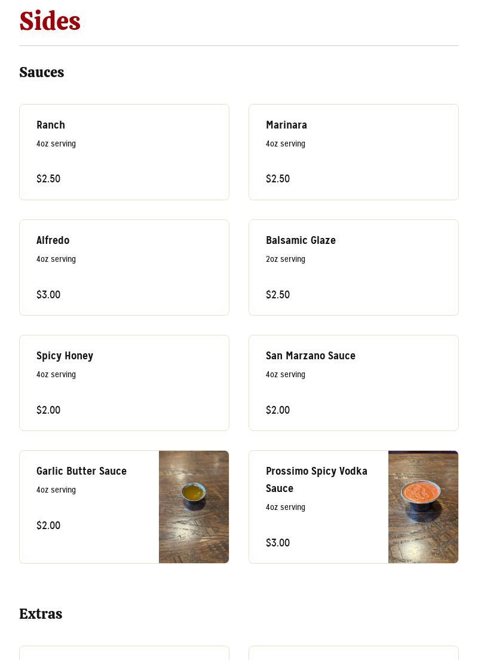The image size is (478, 660).
Task: Open the Balsamic Glaze item
Action: 353,267
